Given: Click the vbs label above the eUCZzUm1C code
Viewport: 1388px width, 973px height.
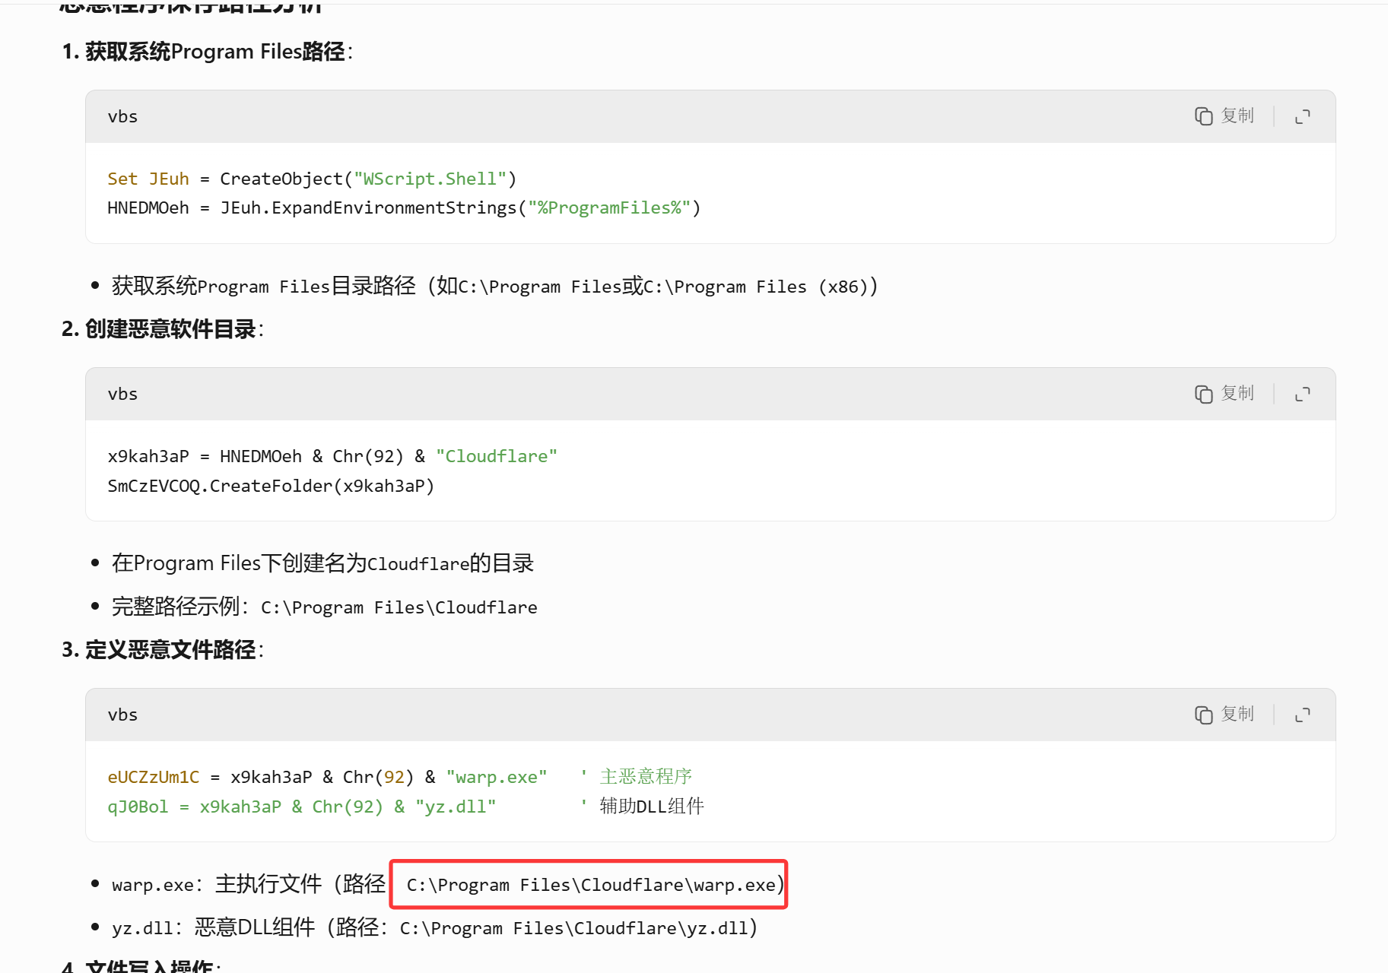Looking at the screenshot, I should (122, 715).
